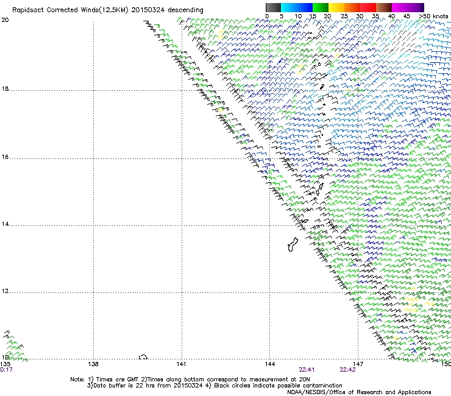451x396 pixels.
Task: Click the latitude label '12'
Action: pyautogui.click(x=5, y=291)
